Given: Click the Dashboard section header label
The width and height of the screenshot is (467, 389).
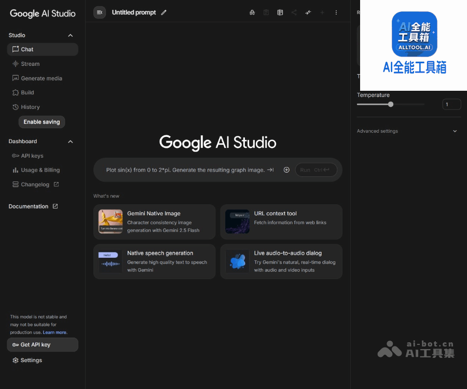Looking at the screenshot, I should pos(23,142).
